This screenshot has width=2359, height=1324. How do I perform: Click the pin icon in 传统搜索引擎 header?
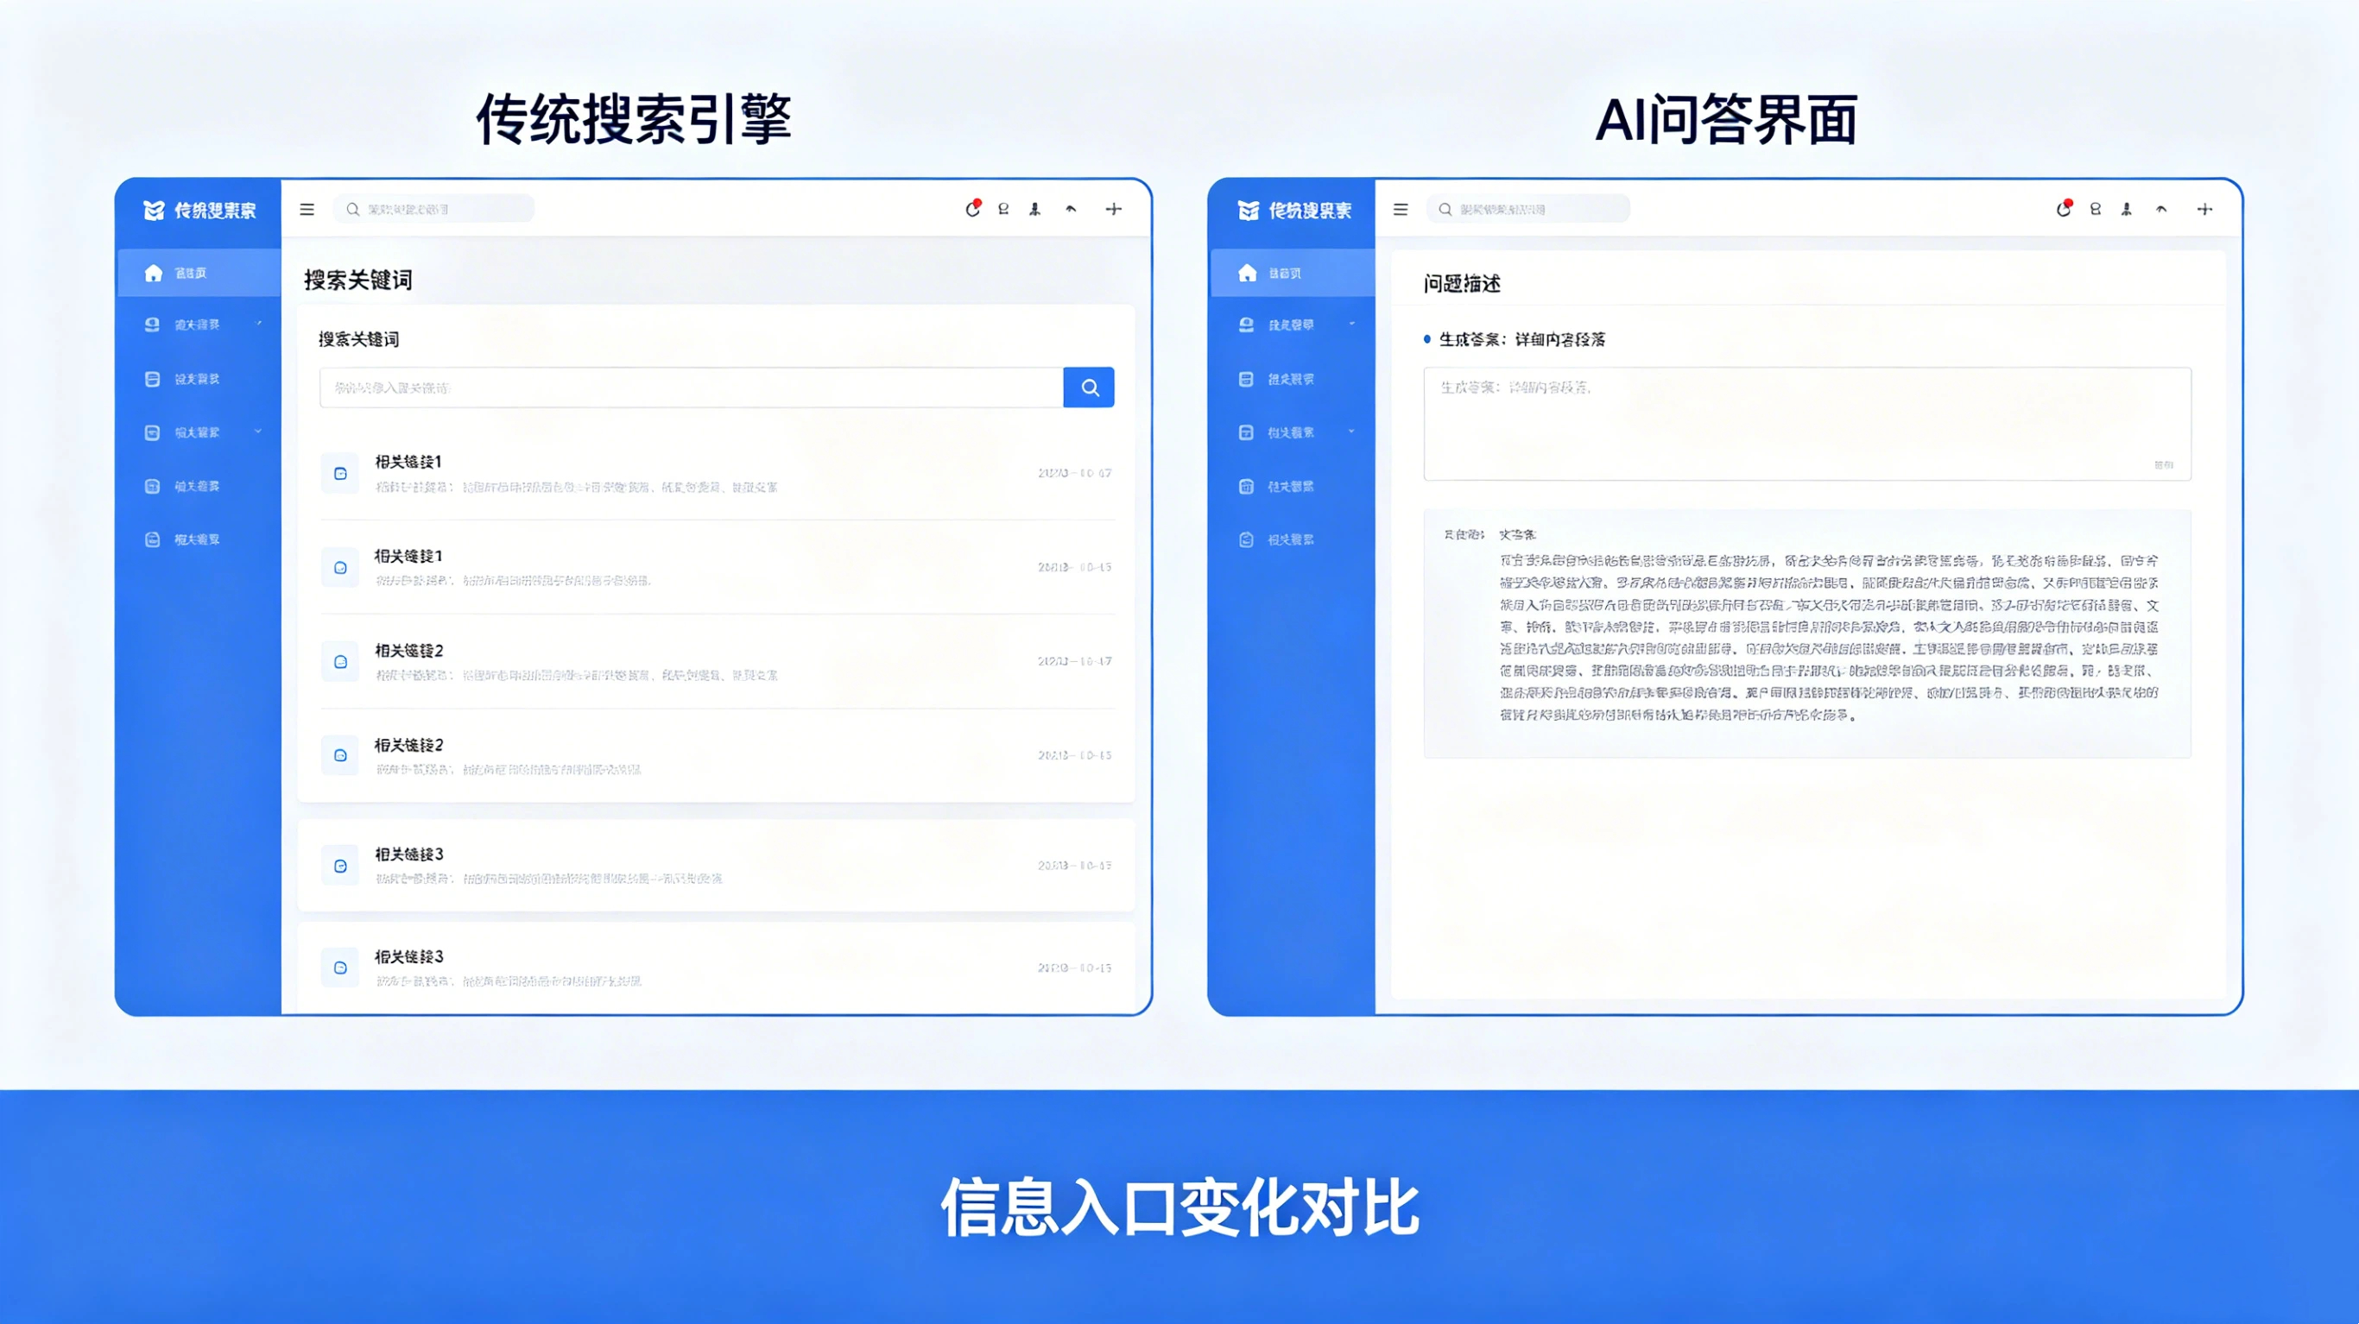coord(1034,210)
